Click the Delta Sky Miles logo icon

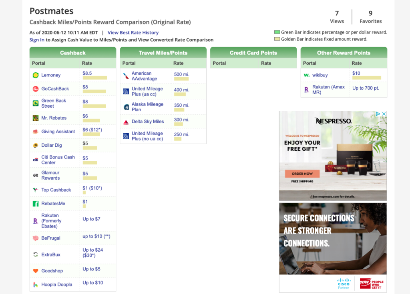[x=126, y=122]
